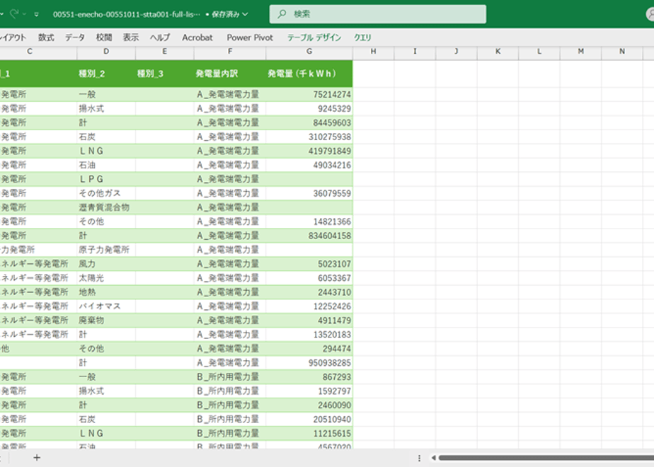Select the 原子力発電所 cell in column D
The image size is (654, 467).
click(106, 250)
